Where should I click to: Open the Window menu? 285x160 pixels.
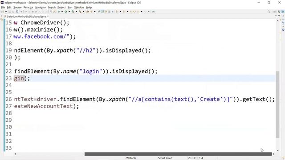79,7
